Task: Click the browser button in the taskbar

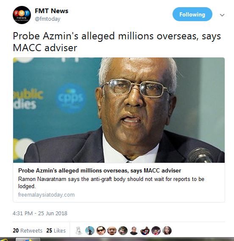Action: coord(28,239)
